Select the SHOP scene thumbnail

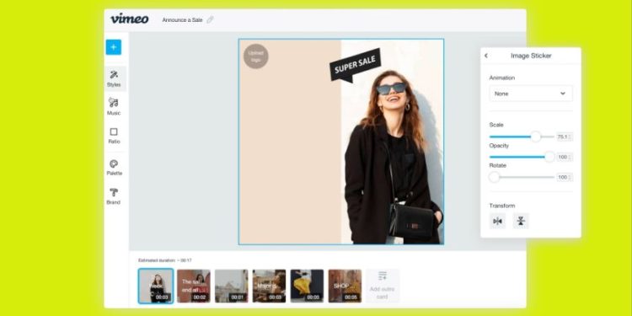click(345, 287)
